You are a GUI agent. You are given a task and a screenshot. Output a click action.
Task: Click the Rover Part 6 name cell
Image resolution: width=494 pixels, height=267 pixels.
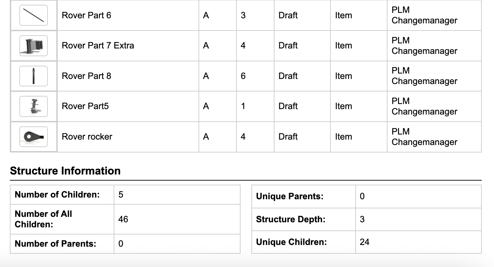[x=87, y=16]
